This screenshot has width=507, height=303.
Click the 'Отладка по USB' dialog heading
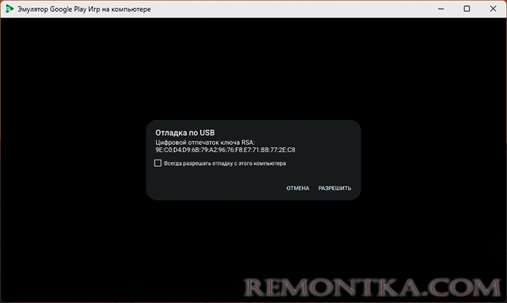184,132
